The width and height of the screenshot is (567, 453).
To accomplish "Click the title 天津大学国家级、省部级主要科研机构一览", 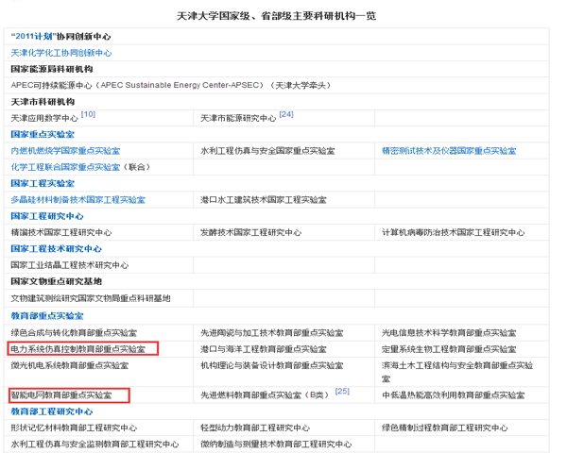I will point(276,16).
